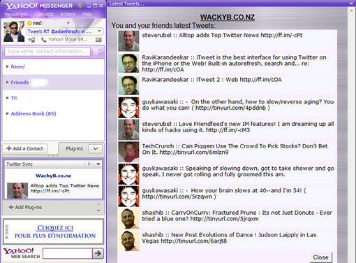
Task: Close the Latest Tweets window with X
Action: (x=351, y=3)
